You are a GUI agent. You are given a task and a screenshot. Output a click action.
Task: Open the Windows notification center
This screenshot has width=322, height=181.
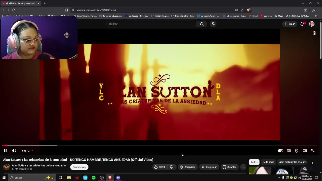[x=316, y=178]
